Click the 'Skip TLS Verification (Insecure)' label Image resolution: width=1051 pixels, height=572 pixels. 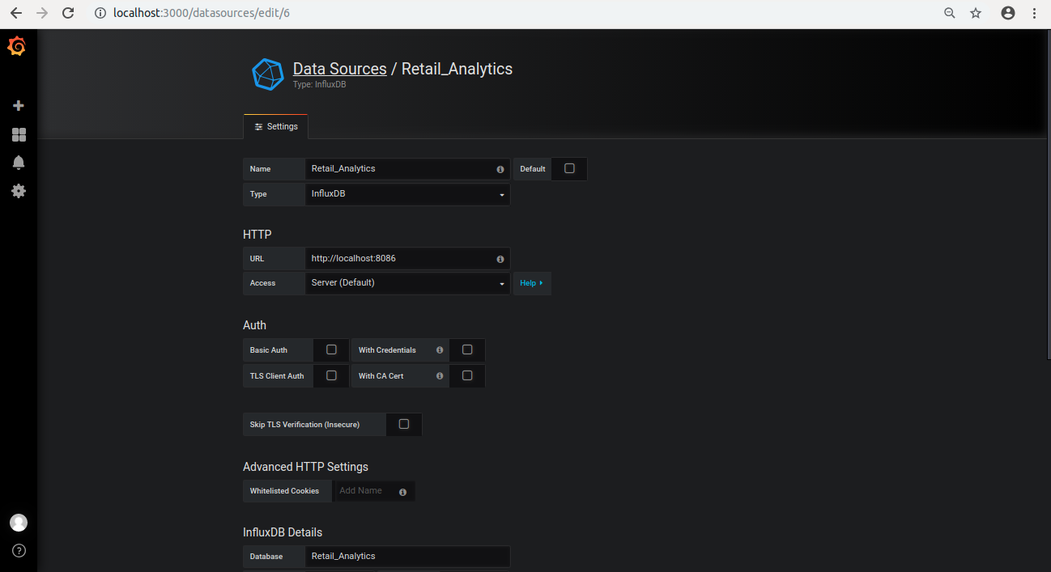(304, 425)
